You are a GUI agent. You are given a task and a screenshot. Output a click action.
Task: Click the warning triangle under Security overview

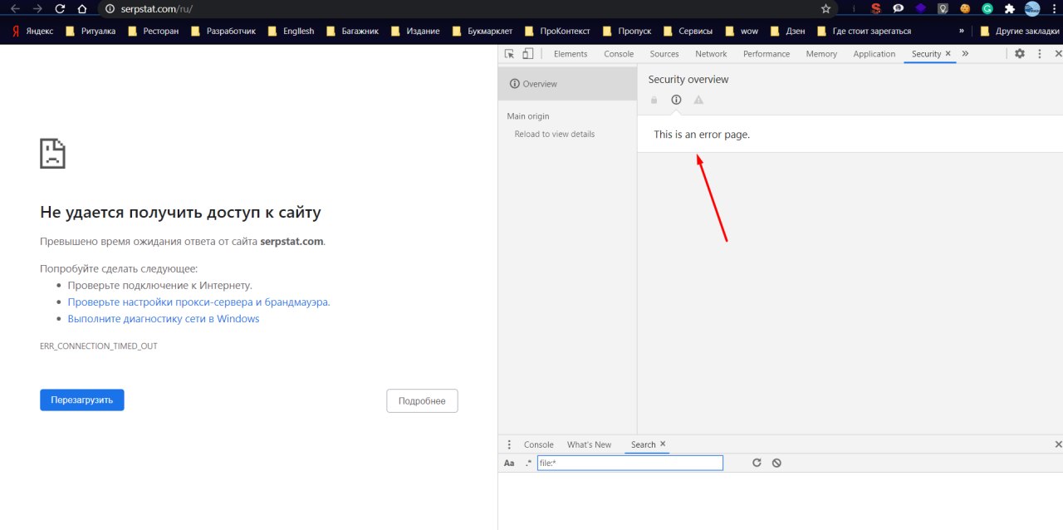tap(698, 100)
